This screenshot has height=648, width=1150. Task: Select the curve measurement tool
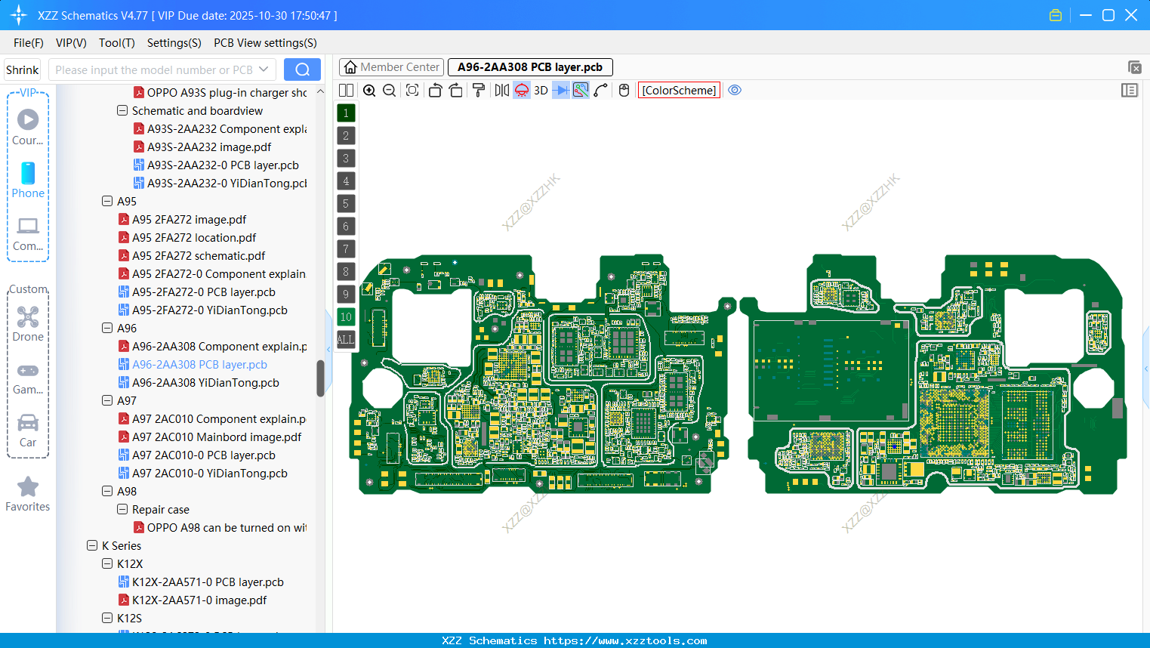tap(600, 90)
